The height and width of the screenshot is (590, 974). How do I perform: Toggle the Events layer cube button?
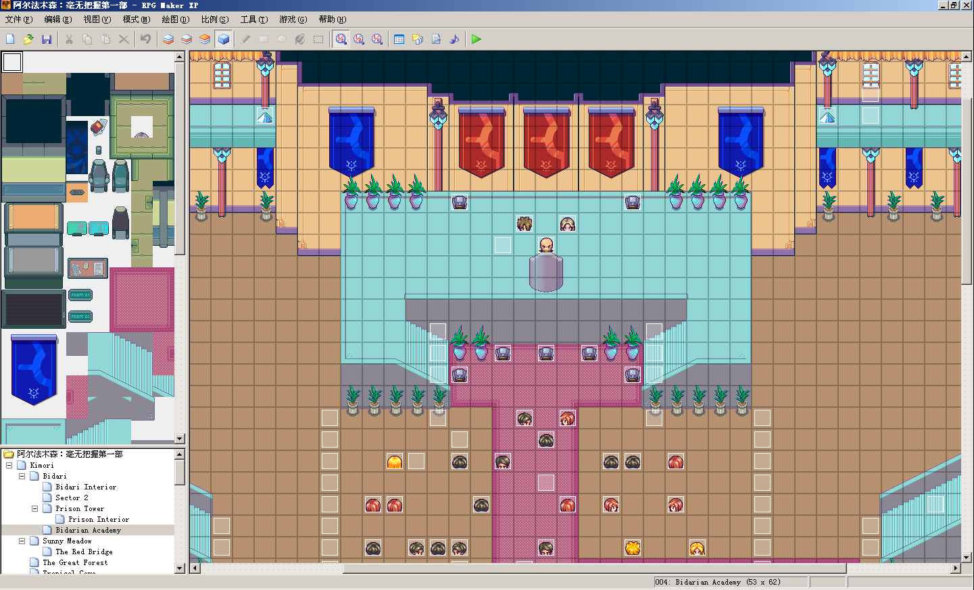coord(224,39)
